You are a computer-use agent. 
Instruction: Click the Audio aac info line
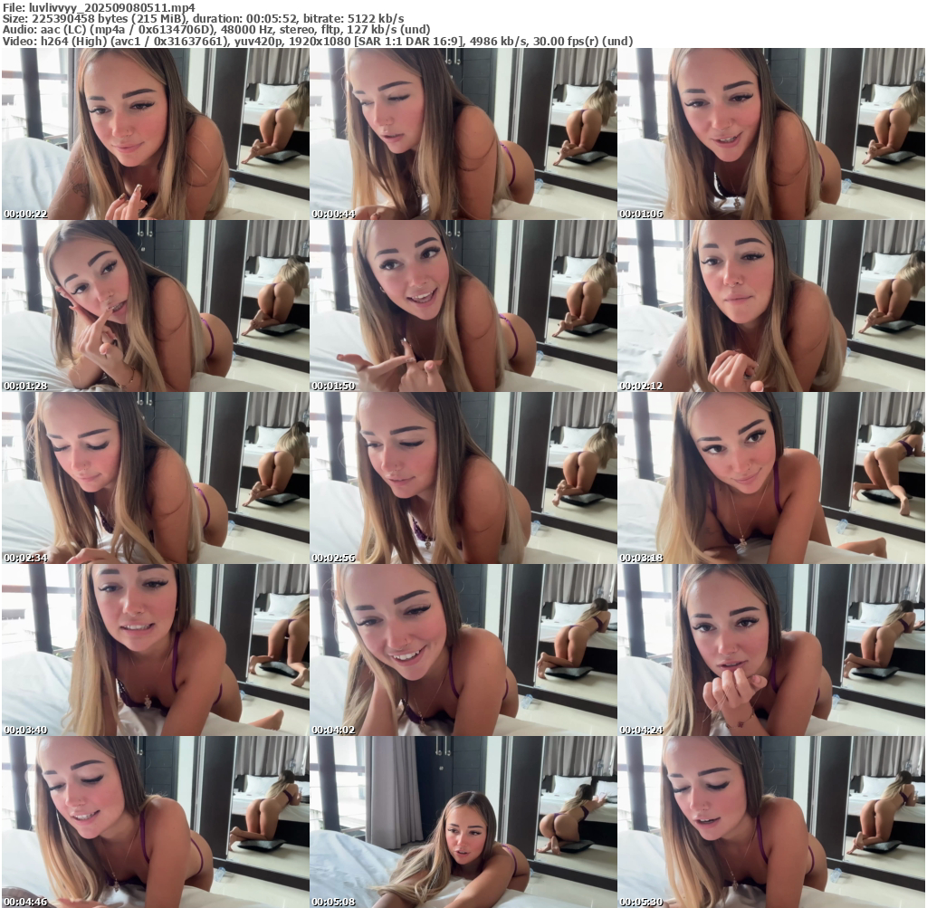point(216,30)
